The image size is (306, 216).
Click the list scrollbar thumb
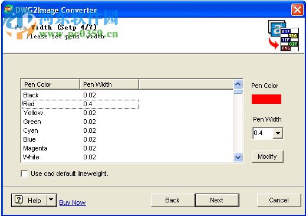pyautogui.click(x=238, y=91)
